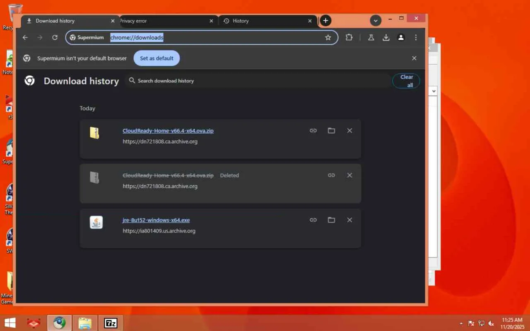Dismiss the default browser infobar
Screen dimensions: 530x331
click(414, 58)
